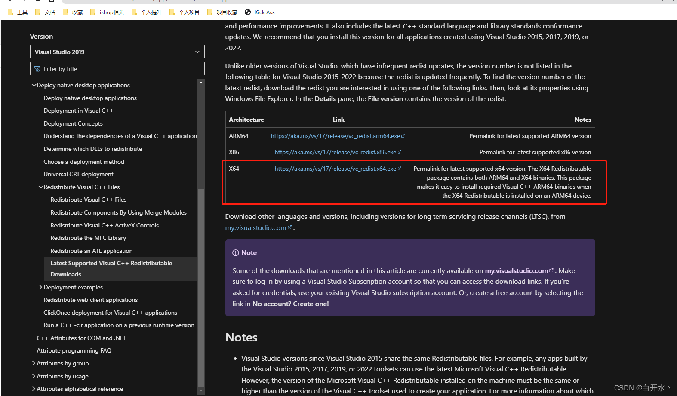The height and width of the screenshot is (396, 677).
Task: Expand Attributes by usage section
Action: point(34,376)
